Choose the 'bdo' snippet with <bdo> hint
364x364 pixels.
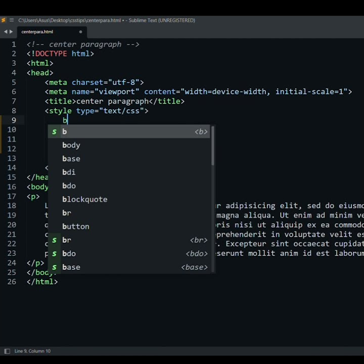point(129,254)
